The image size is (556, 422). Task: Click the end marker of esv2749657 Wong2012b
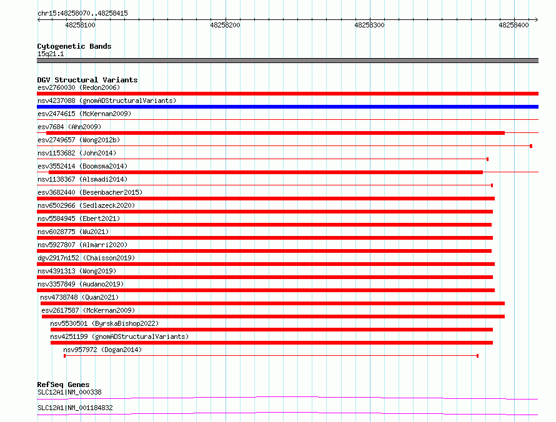pyautogui.click(x=531, y=146)
